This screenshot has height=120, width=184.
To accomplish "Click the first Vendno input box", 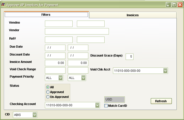I will [x=59, y=24].
